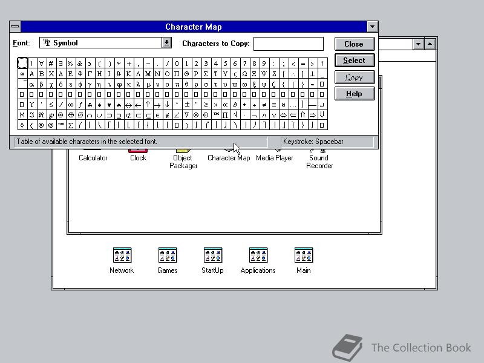Screen dimensions: 484x363
Task: Select the Object Packager label
Action: pos(183,162)
